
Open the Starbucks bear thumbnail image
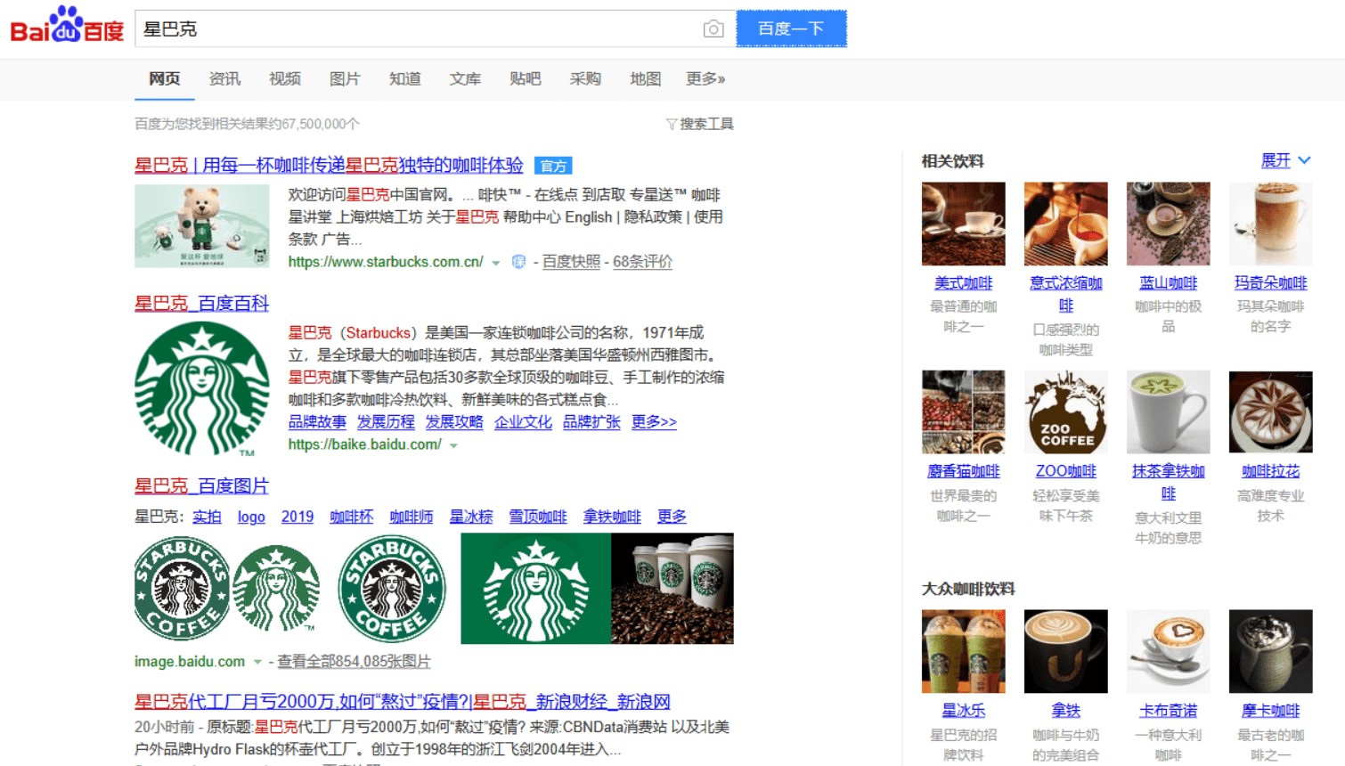pyautogui.click(x=201, y=226)
